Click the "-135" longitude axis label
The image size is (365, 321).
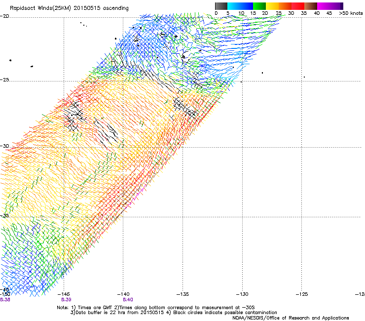click(182, 294)
